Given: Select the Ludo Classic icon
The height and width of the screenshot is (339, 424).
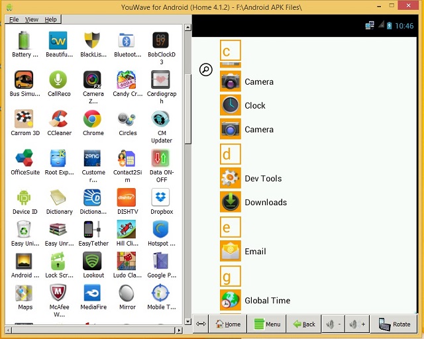Looking at the screenshot, I should click(x=127, y=261).
